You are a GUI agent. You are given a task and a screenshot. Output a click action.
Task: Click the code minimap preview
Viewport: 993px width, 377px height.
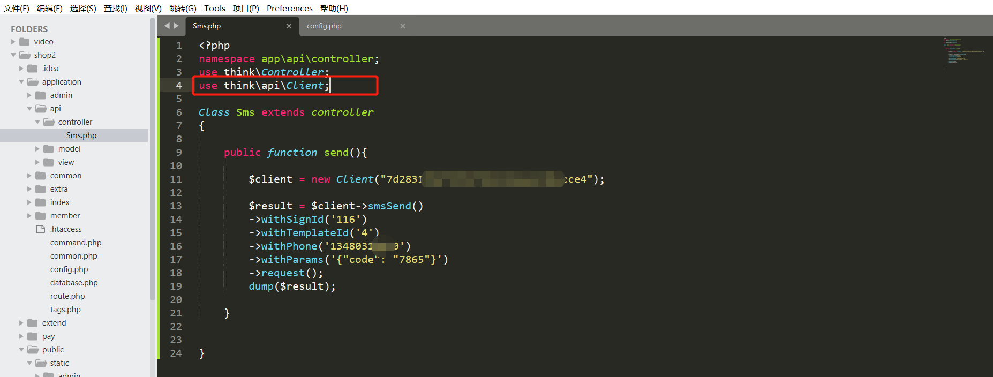964,51
